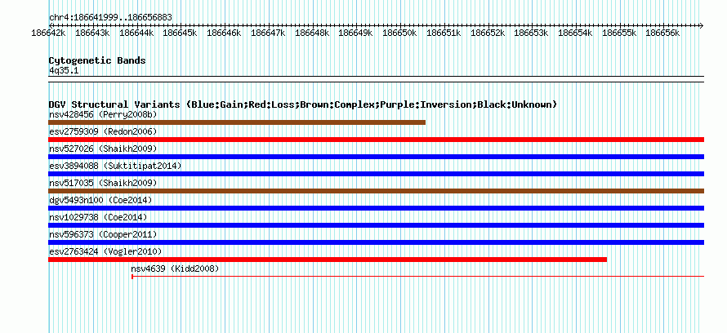
Task: Click the blue esv3894088 gain bar
Action: pos(376,174)
